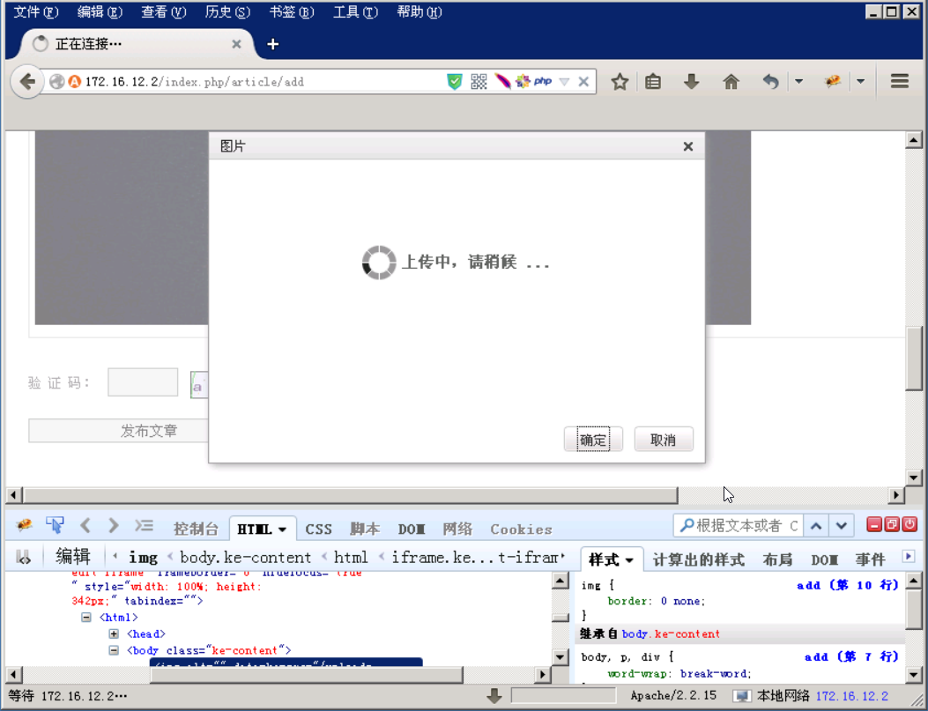Switch to the CSS tab in Firebug

click(x=318, y=529)
